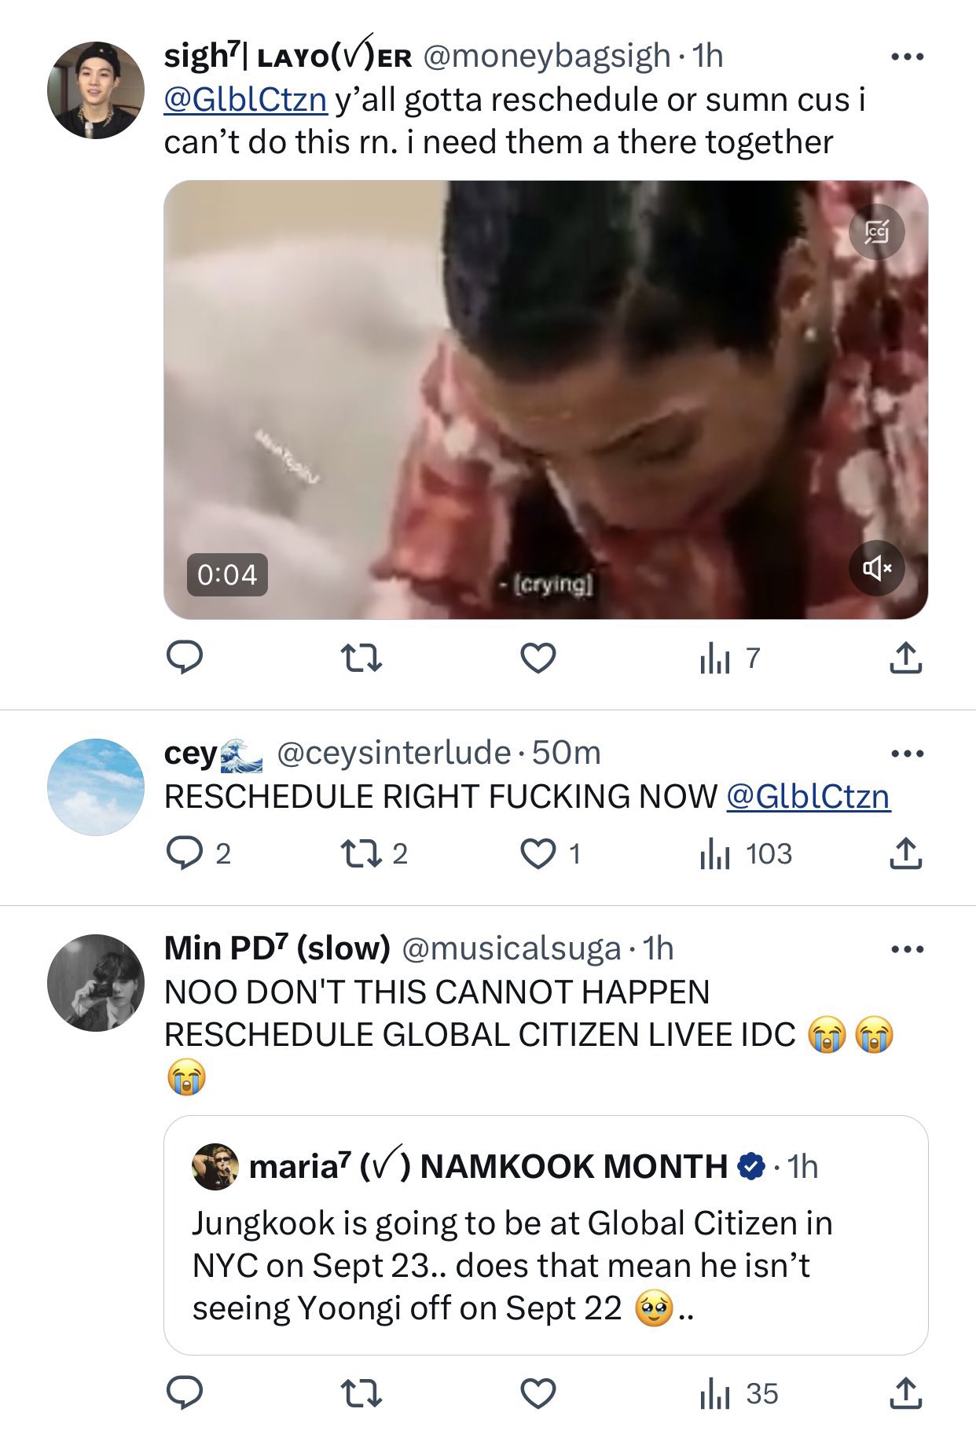Share the @moneybagsigh video tweet
976x1438 pixels.
pos(905,658)
